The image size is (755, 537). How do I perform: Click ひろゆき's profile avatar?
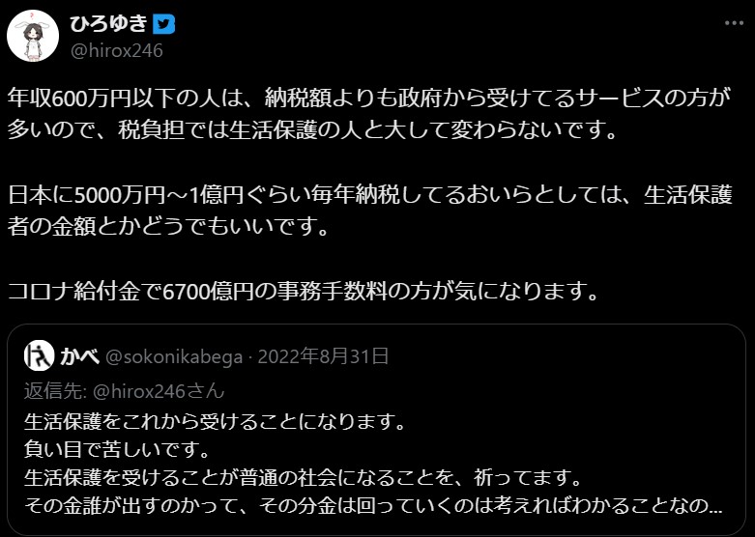(x=33, y=37)
